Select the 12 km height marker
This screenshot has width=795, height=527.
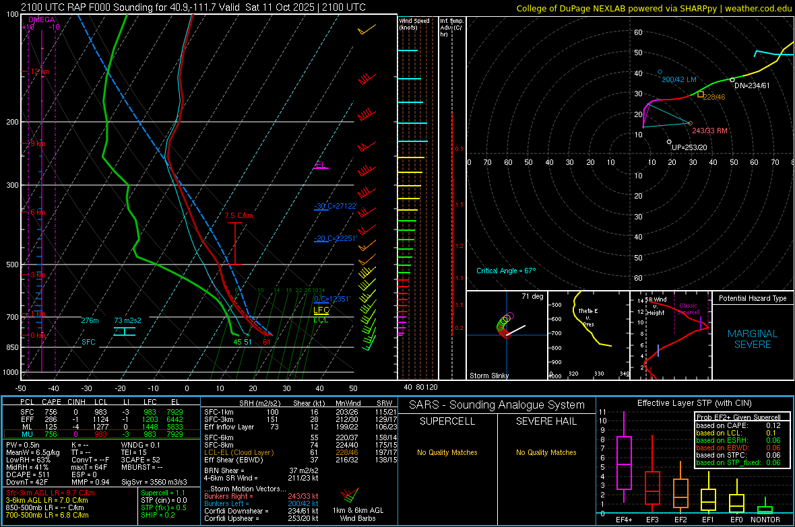(x=40, y=71)
